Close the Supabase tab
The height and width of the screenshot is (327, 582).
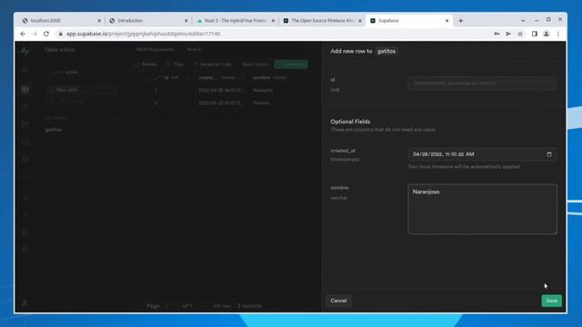coord(447,21)
